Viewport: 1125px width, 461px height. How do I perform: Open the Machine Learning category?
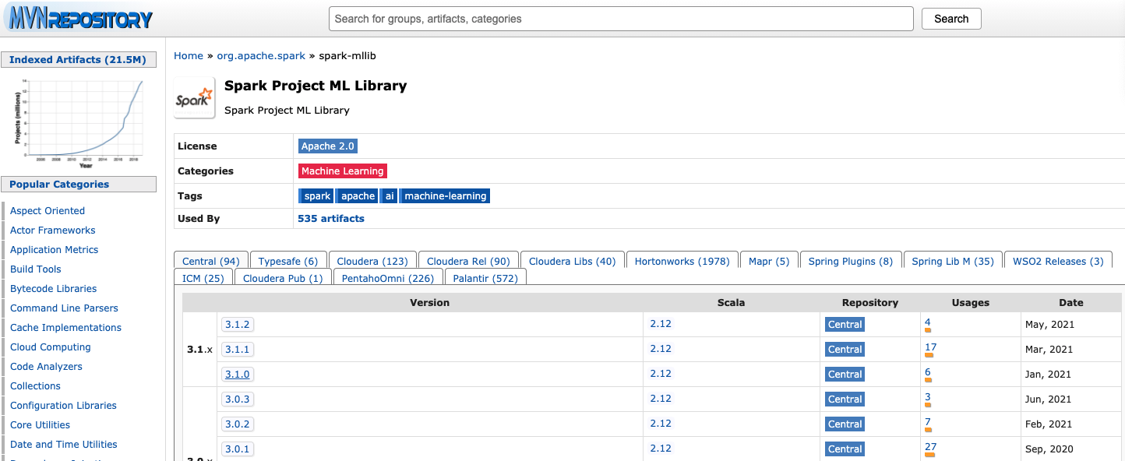pyautogui.click(x=343, y=171)
